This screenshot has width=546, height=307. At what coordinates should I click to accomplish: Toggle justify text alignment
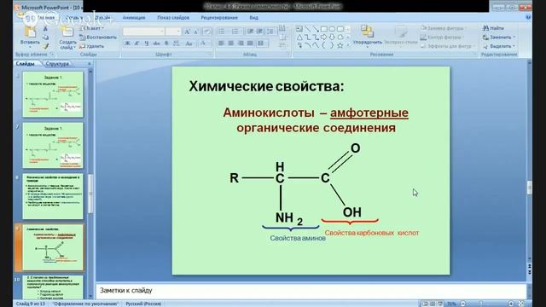(250, 43)
